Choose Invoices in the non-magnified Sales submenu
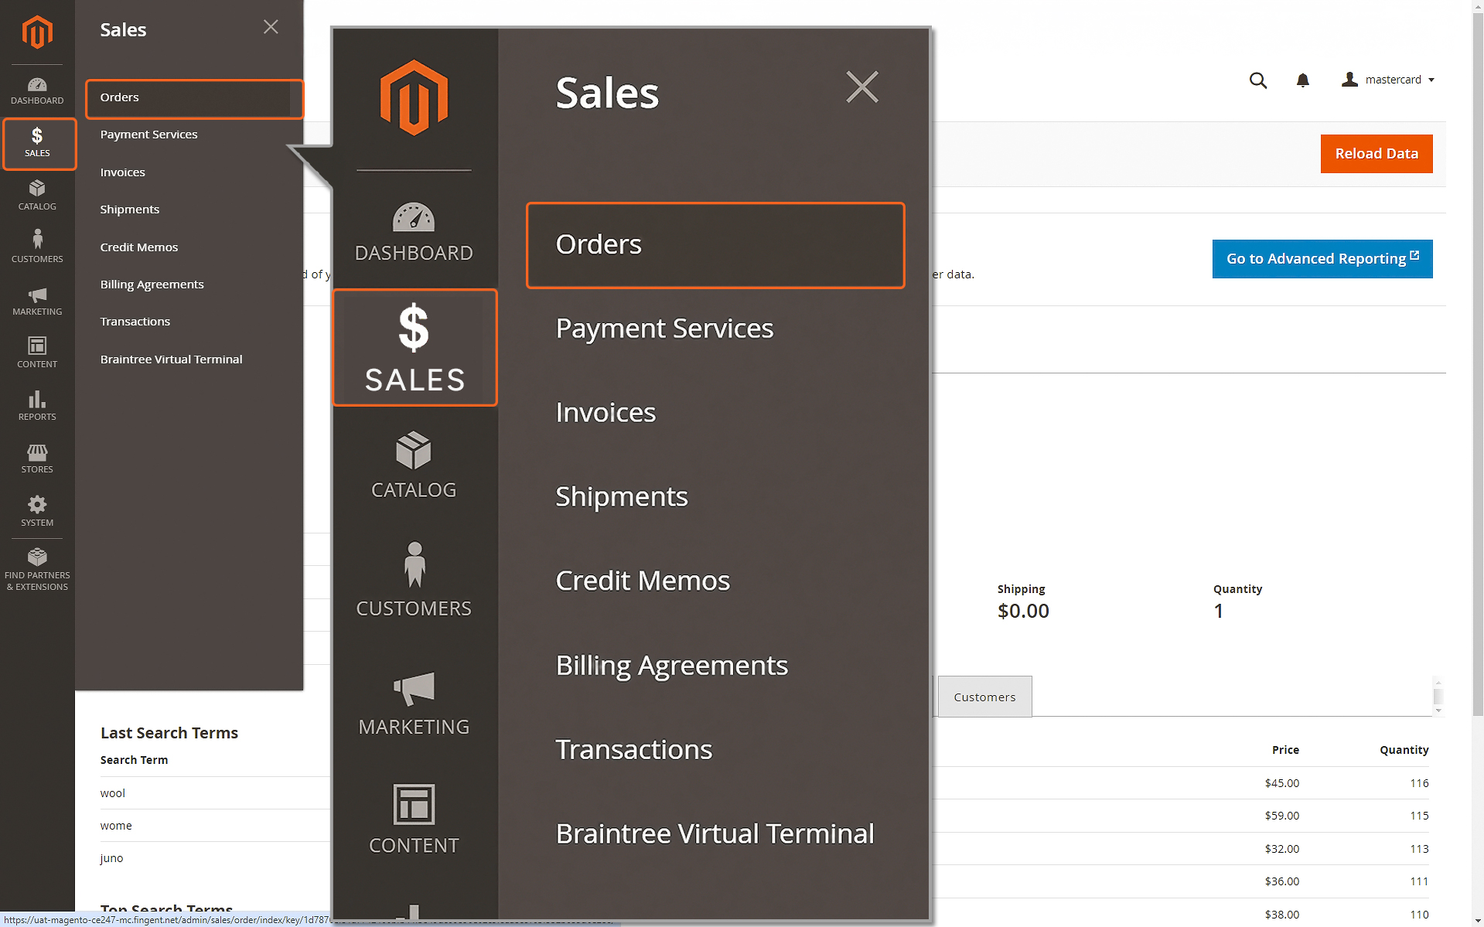 point(122,172)
